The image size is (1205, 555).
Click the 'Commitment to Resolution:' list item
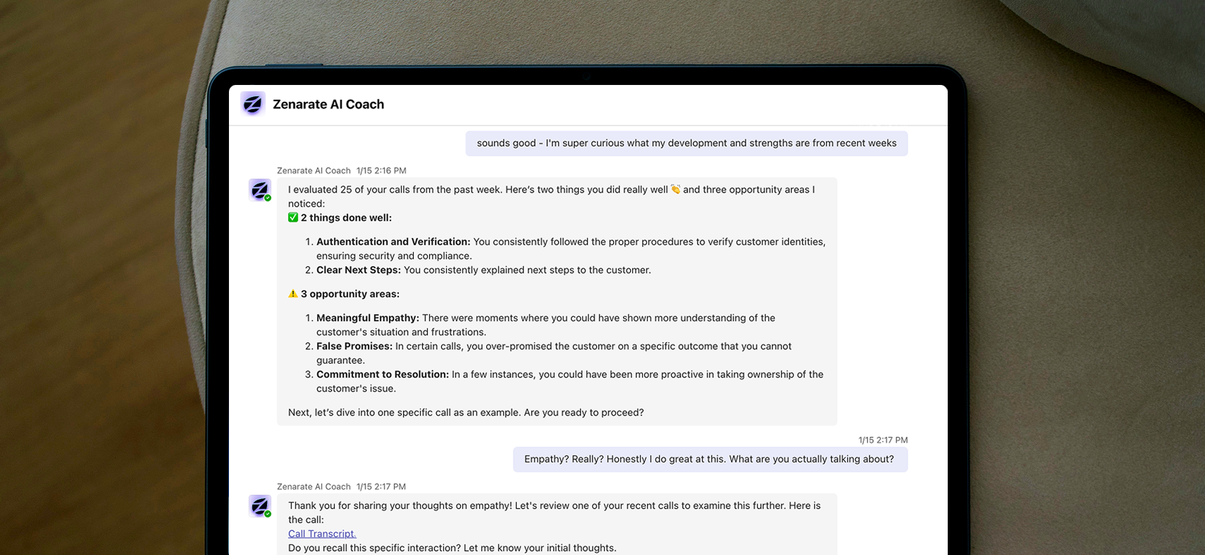tap(564, 381)
